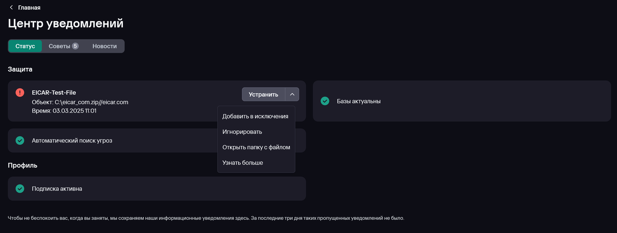617x233 pixels.
Task: Choose 'Открыть папку с файлом' option
Action: point(256,147)
